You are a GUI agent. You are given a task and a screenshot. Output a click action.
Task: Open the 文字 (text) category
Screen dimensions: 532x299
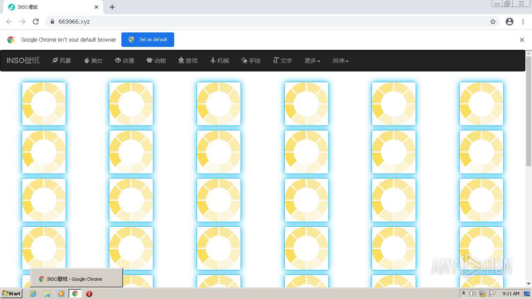(x=283, y=61)
